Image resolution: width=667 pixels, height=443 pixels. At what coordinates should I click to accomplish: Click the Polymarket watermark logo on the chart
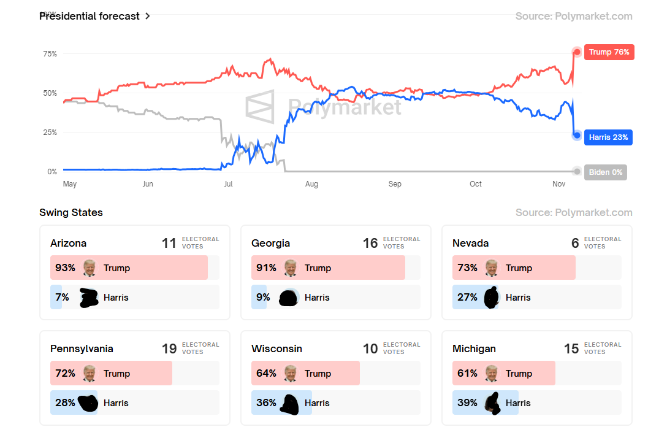point(260,107)
